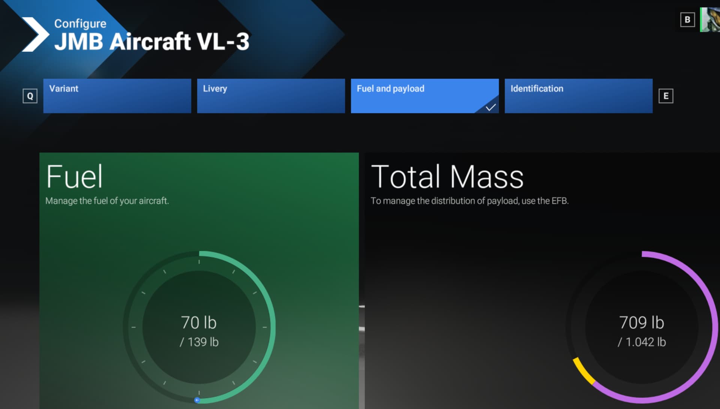The image size is (720, 409).
Task: Click the B back key icon
Action: point(687,19)
